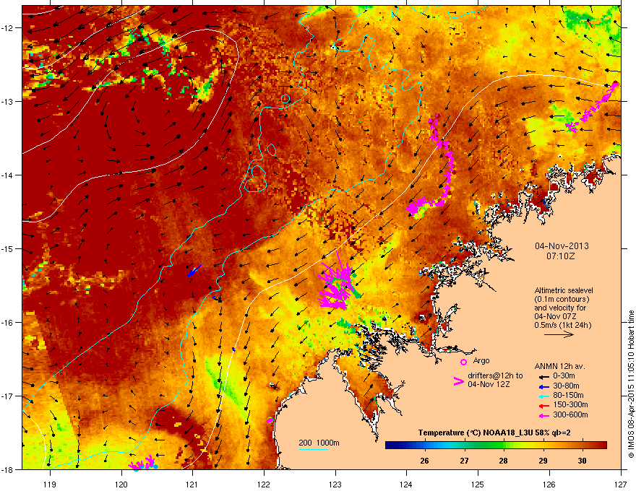
Task: Click the latitude label -17
Action: point(8,396)
